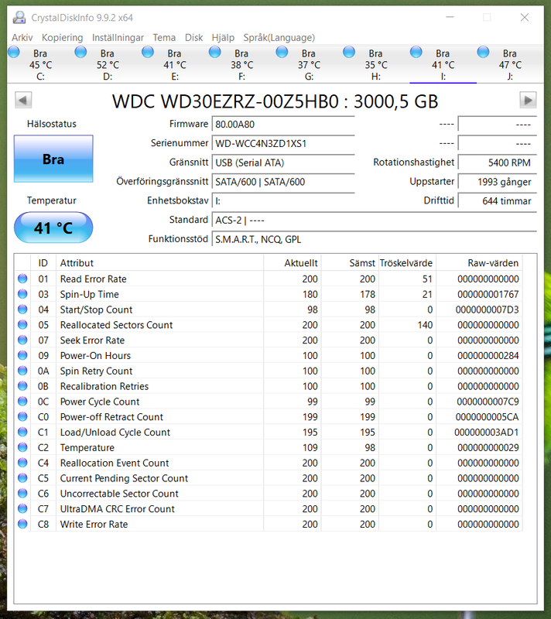Click the CrystalDiskInfo title bar icon
This screenshot has height=619, width=551.
(x=19, y=17)
